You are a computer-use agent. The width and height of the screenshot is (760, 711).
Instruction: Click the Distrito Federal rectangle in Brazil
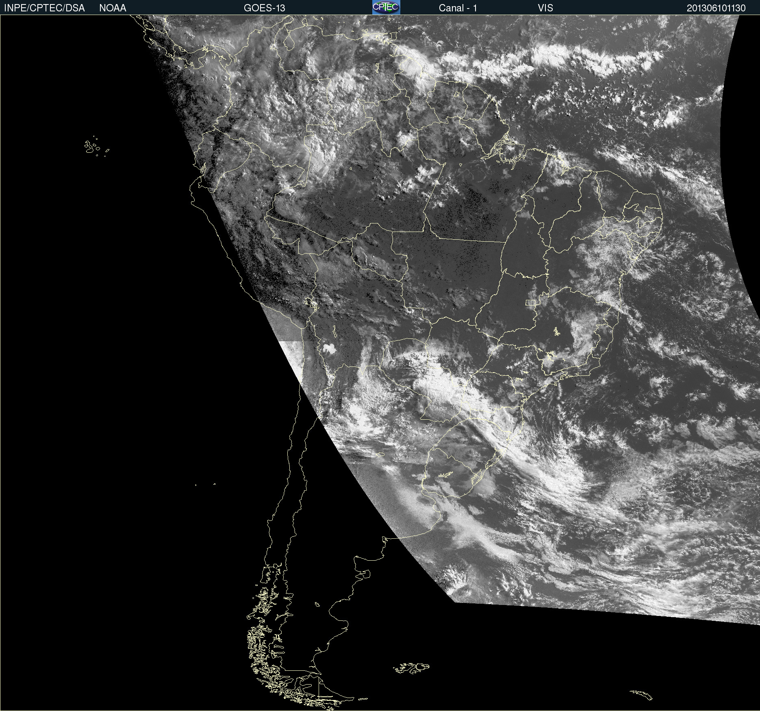coord(530,302)
